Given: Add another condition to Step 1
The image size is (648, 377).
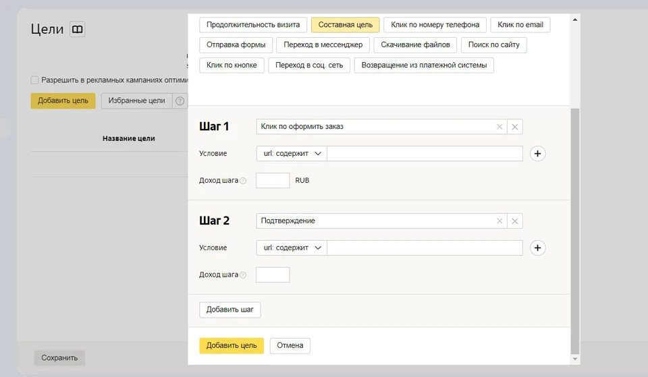Looking at the screenshot, I should click(x=538, y=154).
